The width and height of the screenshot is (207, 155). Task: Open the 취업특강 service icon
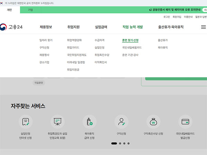point(57,122)
